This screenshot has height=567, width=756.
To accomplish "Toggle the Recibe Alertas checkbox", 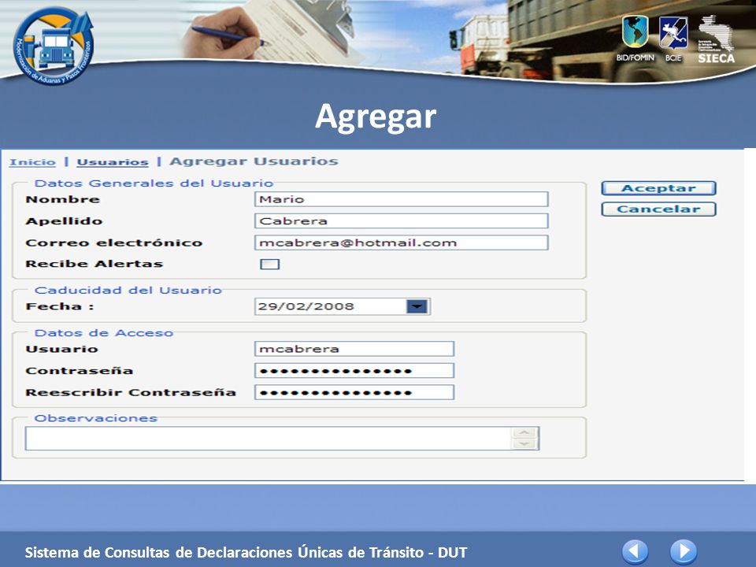I will coord(269,264).
